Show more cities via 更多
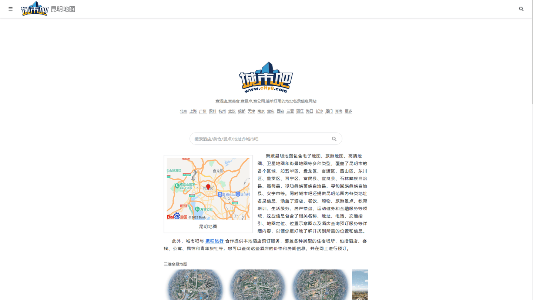This screenshot has width=533, height=300. pyautogui.click(x=348, y=111)
